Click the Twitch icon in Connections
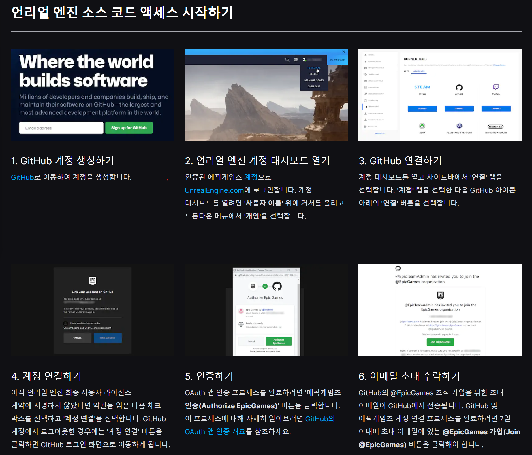 pyautogui.click(x=496, y=87)
